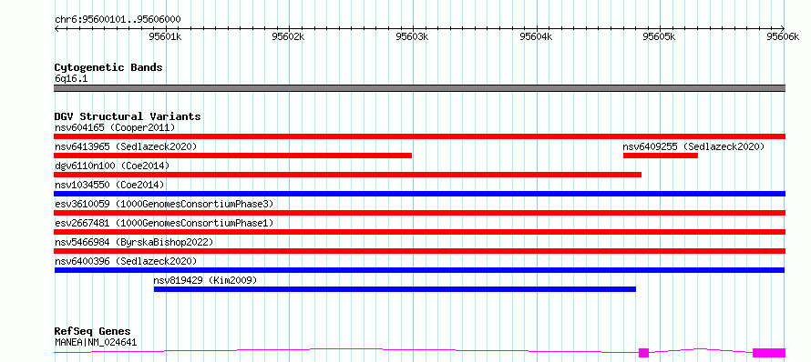Click the chr6:95600101..95606000 coordinate label

pyautogui.click(x=118, y=19)
